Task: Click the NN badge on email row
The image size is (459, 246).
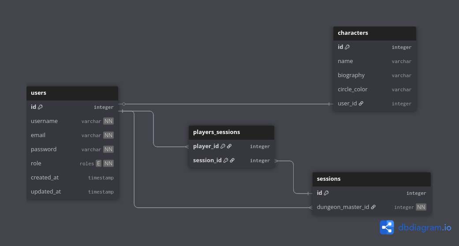Action: tap(108, 135)
